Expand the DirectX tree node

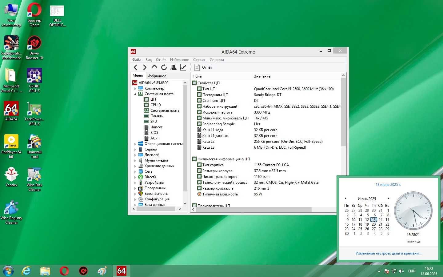click(135, 177)
